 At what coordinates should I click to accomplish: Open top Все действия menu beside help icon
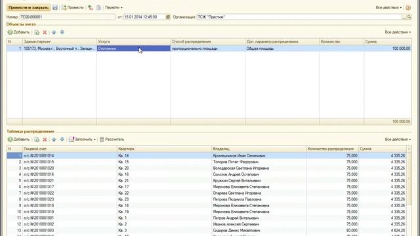388,7
